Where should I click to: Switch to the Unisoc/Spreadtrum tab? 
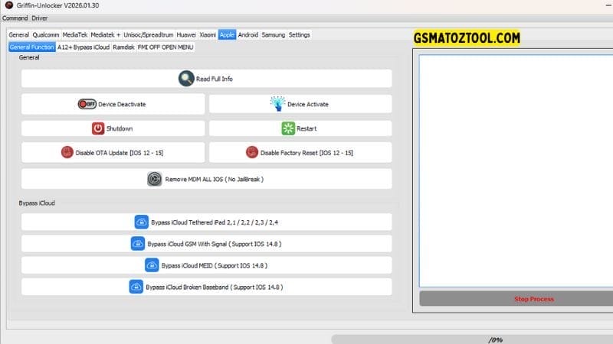point(149,34)
